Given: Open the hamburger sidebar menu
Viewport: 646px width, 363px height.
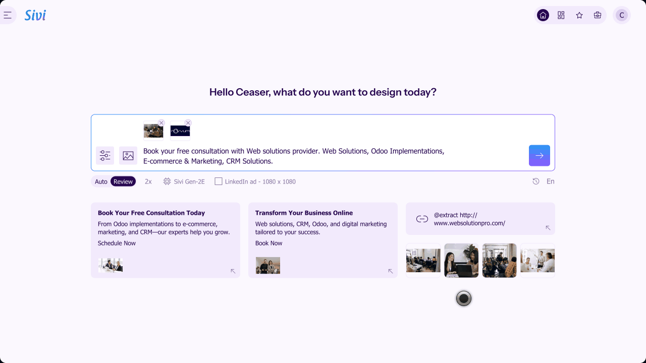Looking at the screenshot, I should point(7,15).
